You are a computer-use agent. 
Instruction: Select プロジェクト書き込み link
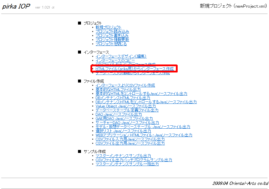[x=112, y=35]
